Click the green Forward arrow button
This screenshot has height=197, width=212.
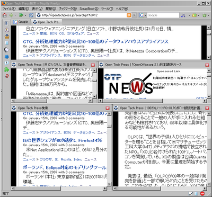(21, 15)
